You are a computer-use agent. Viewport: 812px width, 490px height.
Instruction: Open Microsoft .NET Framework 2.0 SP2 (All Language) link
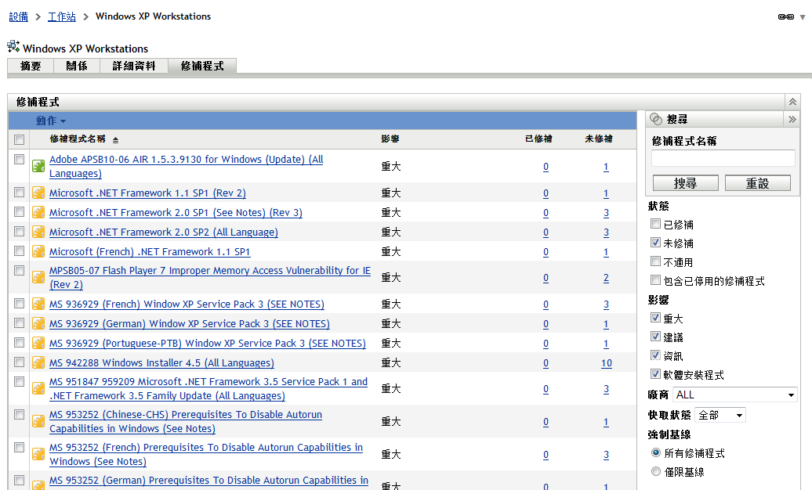(164, 232)
